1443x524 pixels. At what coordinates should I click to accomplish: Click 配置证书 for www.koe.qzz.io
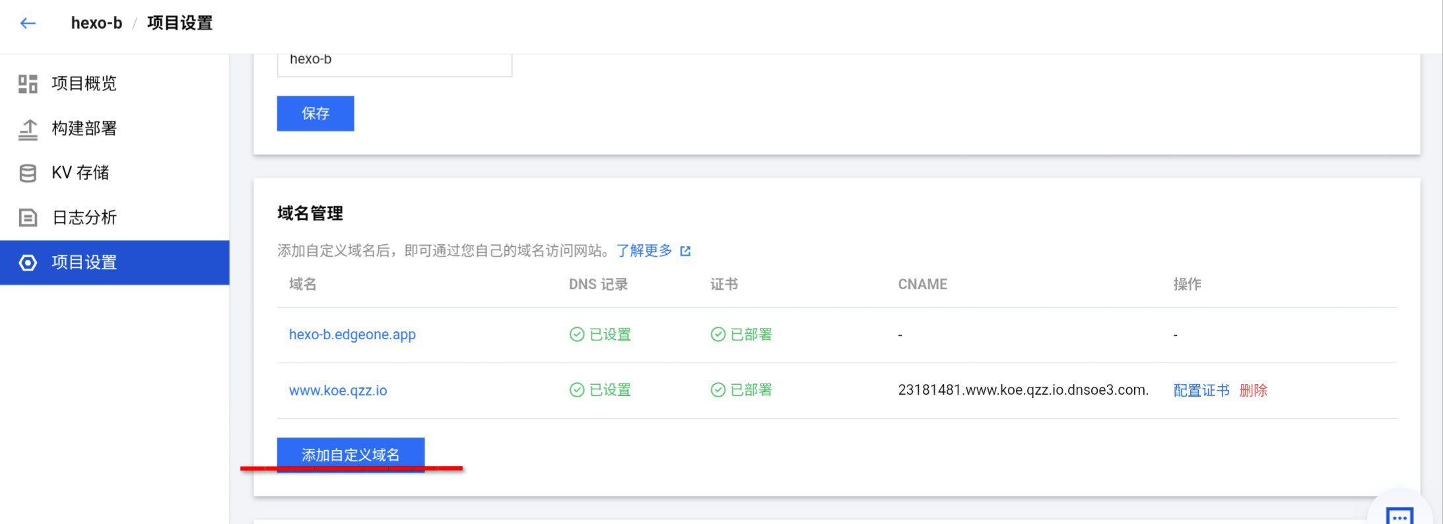pyautogui.click(x=1201, y=391)
